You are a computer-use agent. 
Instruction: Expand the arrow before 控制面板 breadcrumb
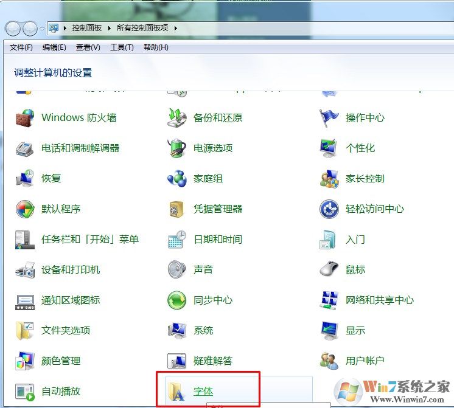tap(65, 28)
